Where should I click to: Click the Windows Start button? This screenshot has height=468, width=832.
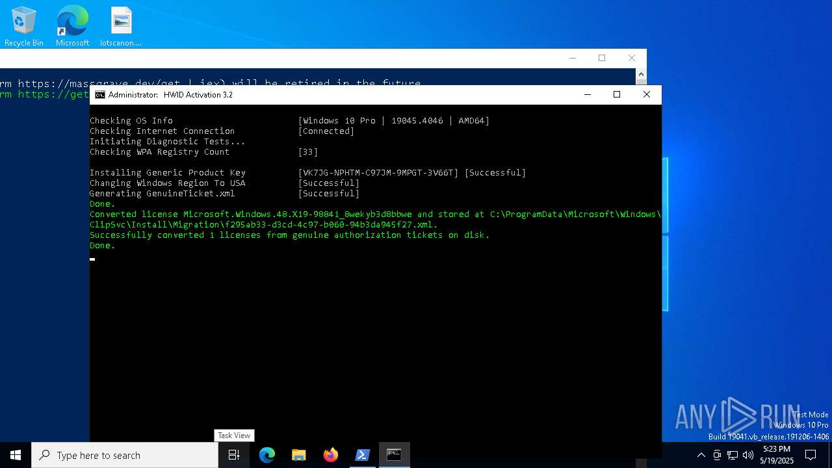(16, 455)
